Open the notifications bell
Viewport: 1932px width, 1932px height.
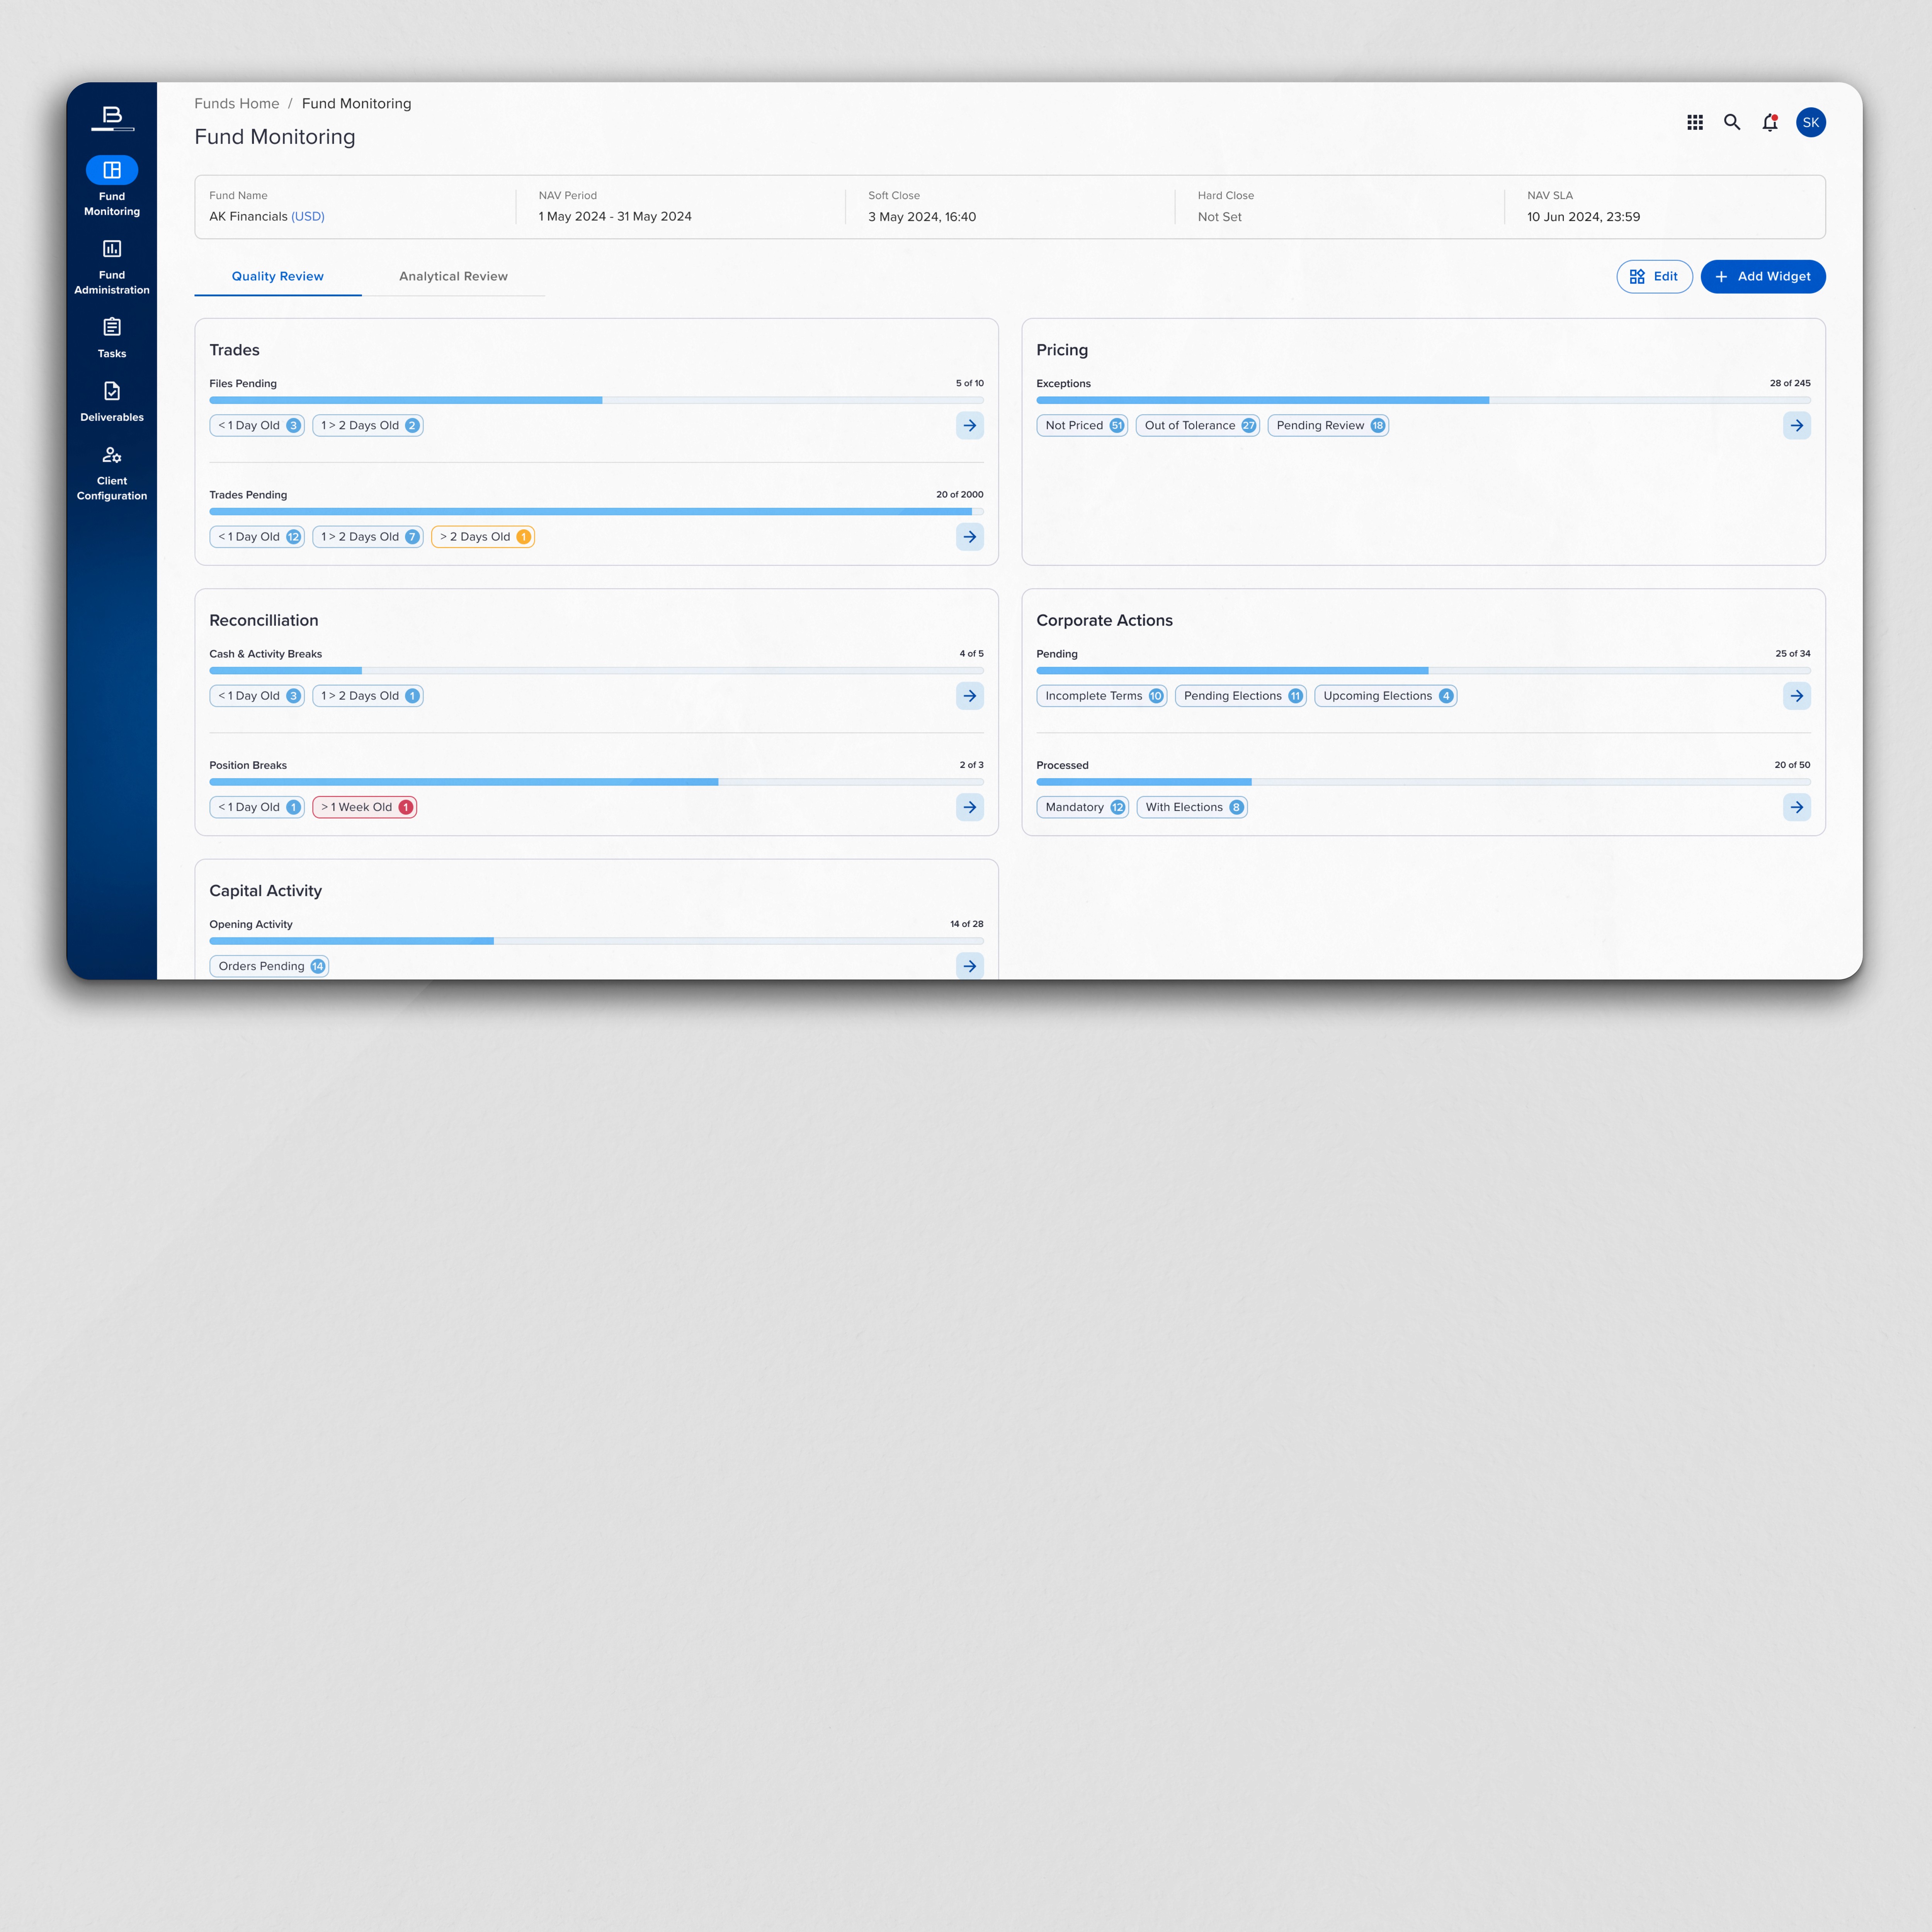click(x=1770, y=122)
